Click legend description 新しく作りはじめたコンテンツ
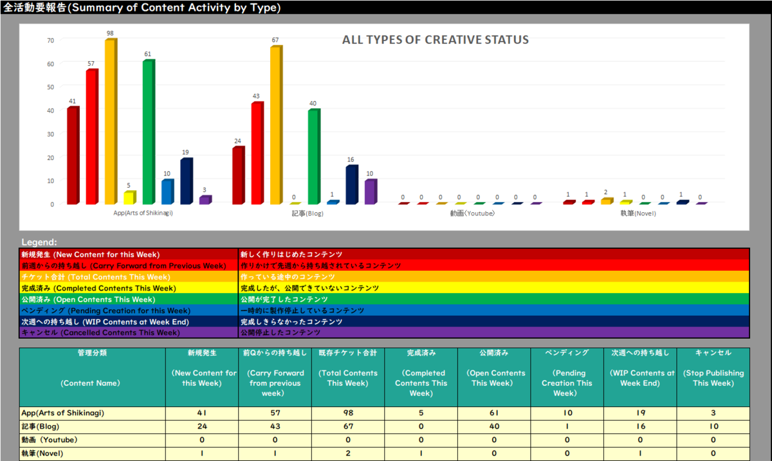 (x=291, y=255)
